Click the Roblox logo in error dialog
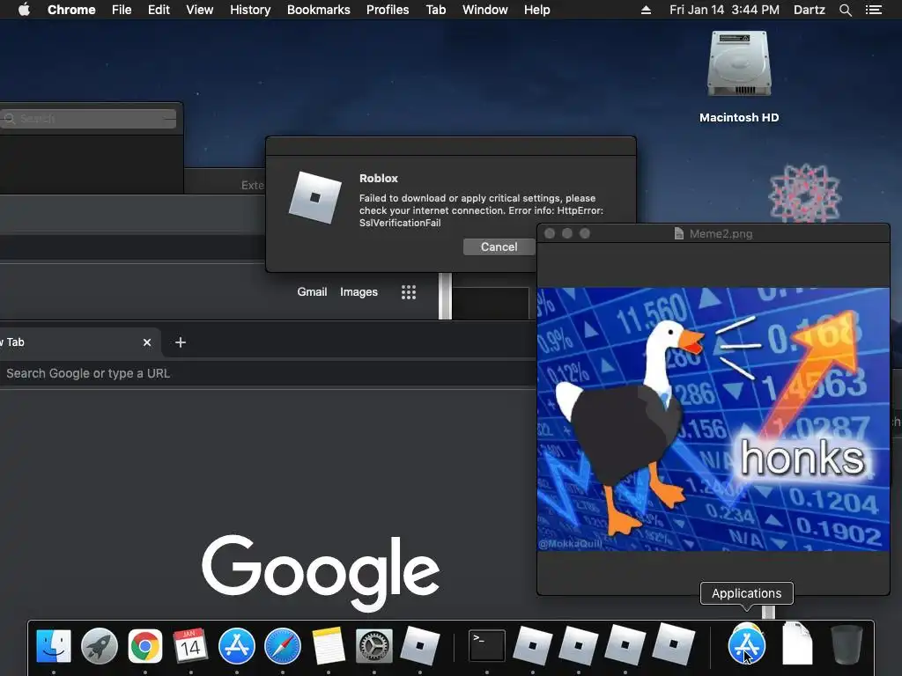The image size is (902, 676). [x=314, y=198]
